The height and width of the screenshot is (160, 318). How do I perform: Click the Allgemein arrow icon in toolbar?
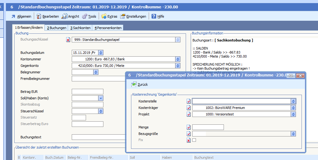13,16
